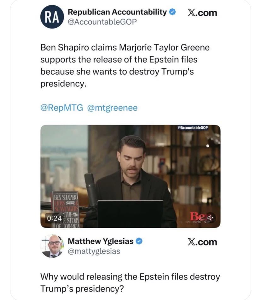Click the Matthew Yglesias display name

[101, 241]
